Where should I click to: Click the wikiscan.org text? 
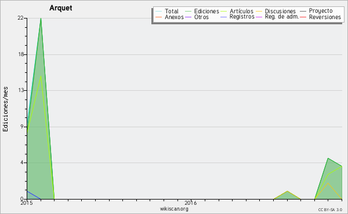(x=174, y=209)
